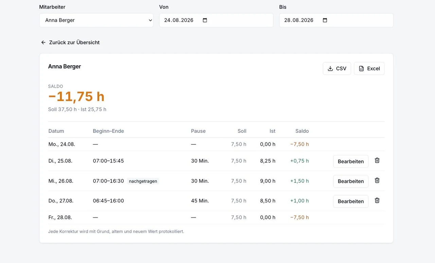Click the Soll column header

(x=242, y=131)
